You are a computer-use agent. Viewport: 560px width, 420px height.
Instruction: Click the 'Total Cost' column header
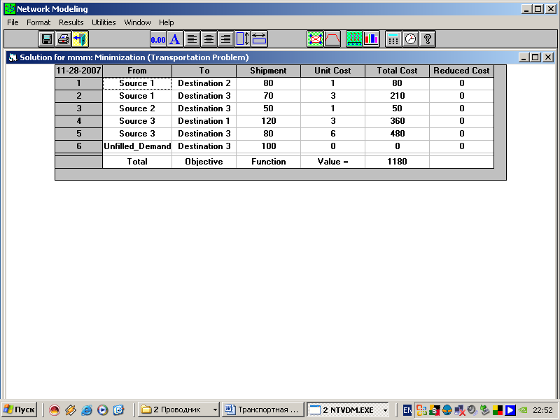pyautogui.click(x=397, y=71)
